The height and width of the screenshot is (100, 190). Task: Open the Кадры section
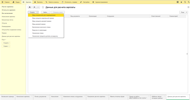click(16, 2)
